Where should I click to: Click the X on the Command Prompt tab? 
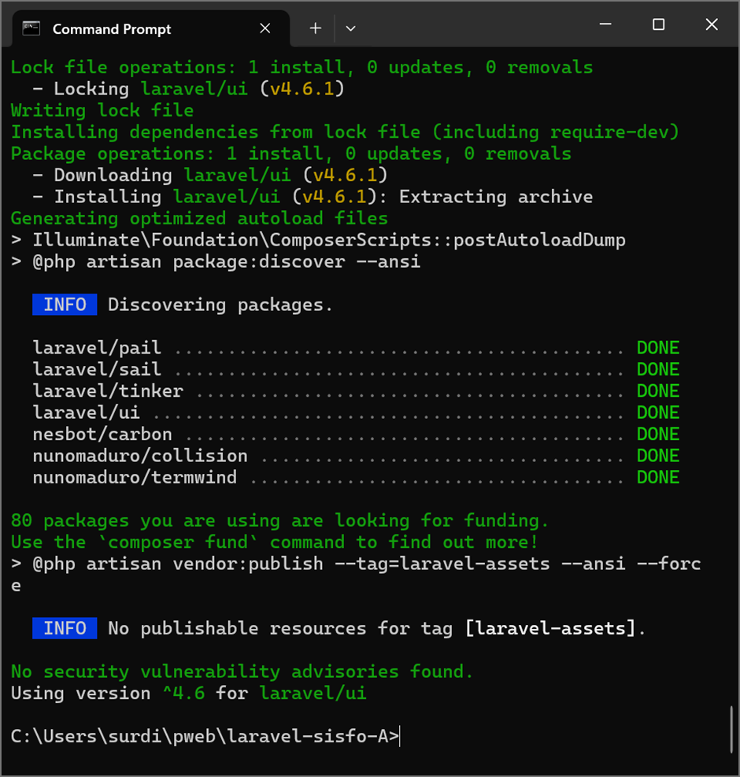[x=265, y=28]
